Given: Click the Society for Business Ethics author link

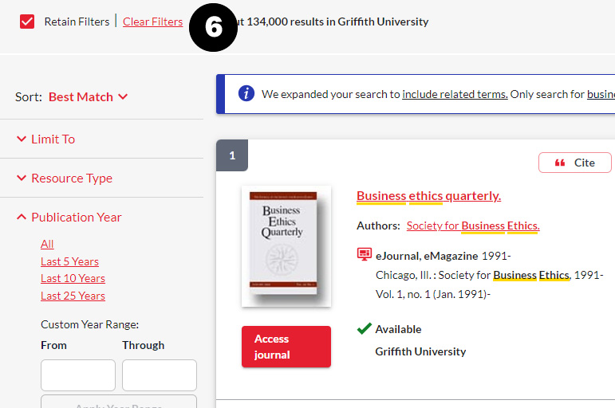Looking at the screenshot, I should [x=473, y=226].
